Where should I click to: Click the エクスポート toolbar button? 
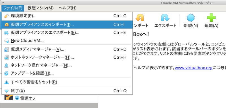click(165, 21)
